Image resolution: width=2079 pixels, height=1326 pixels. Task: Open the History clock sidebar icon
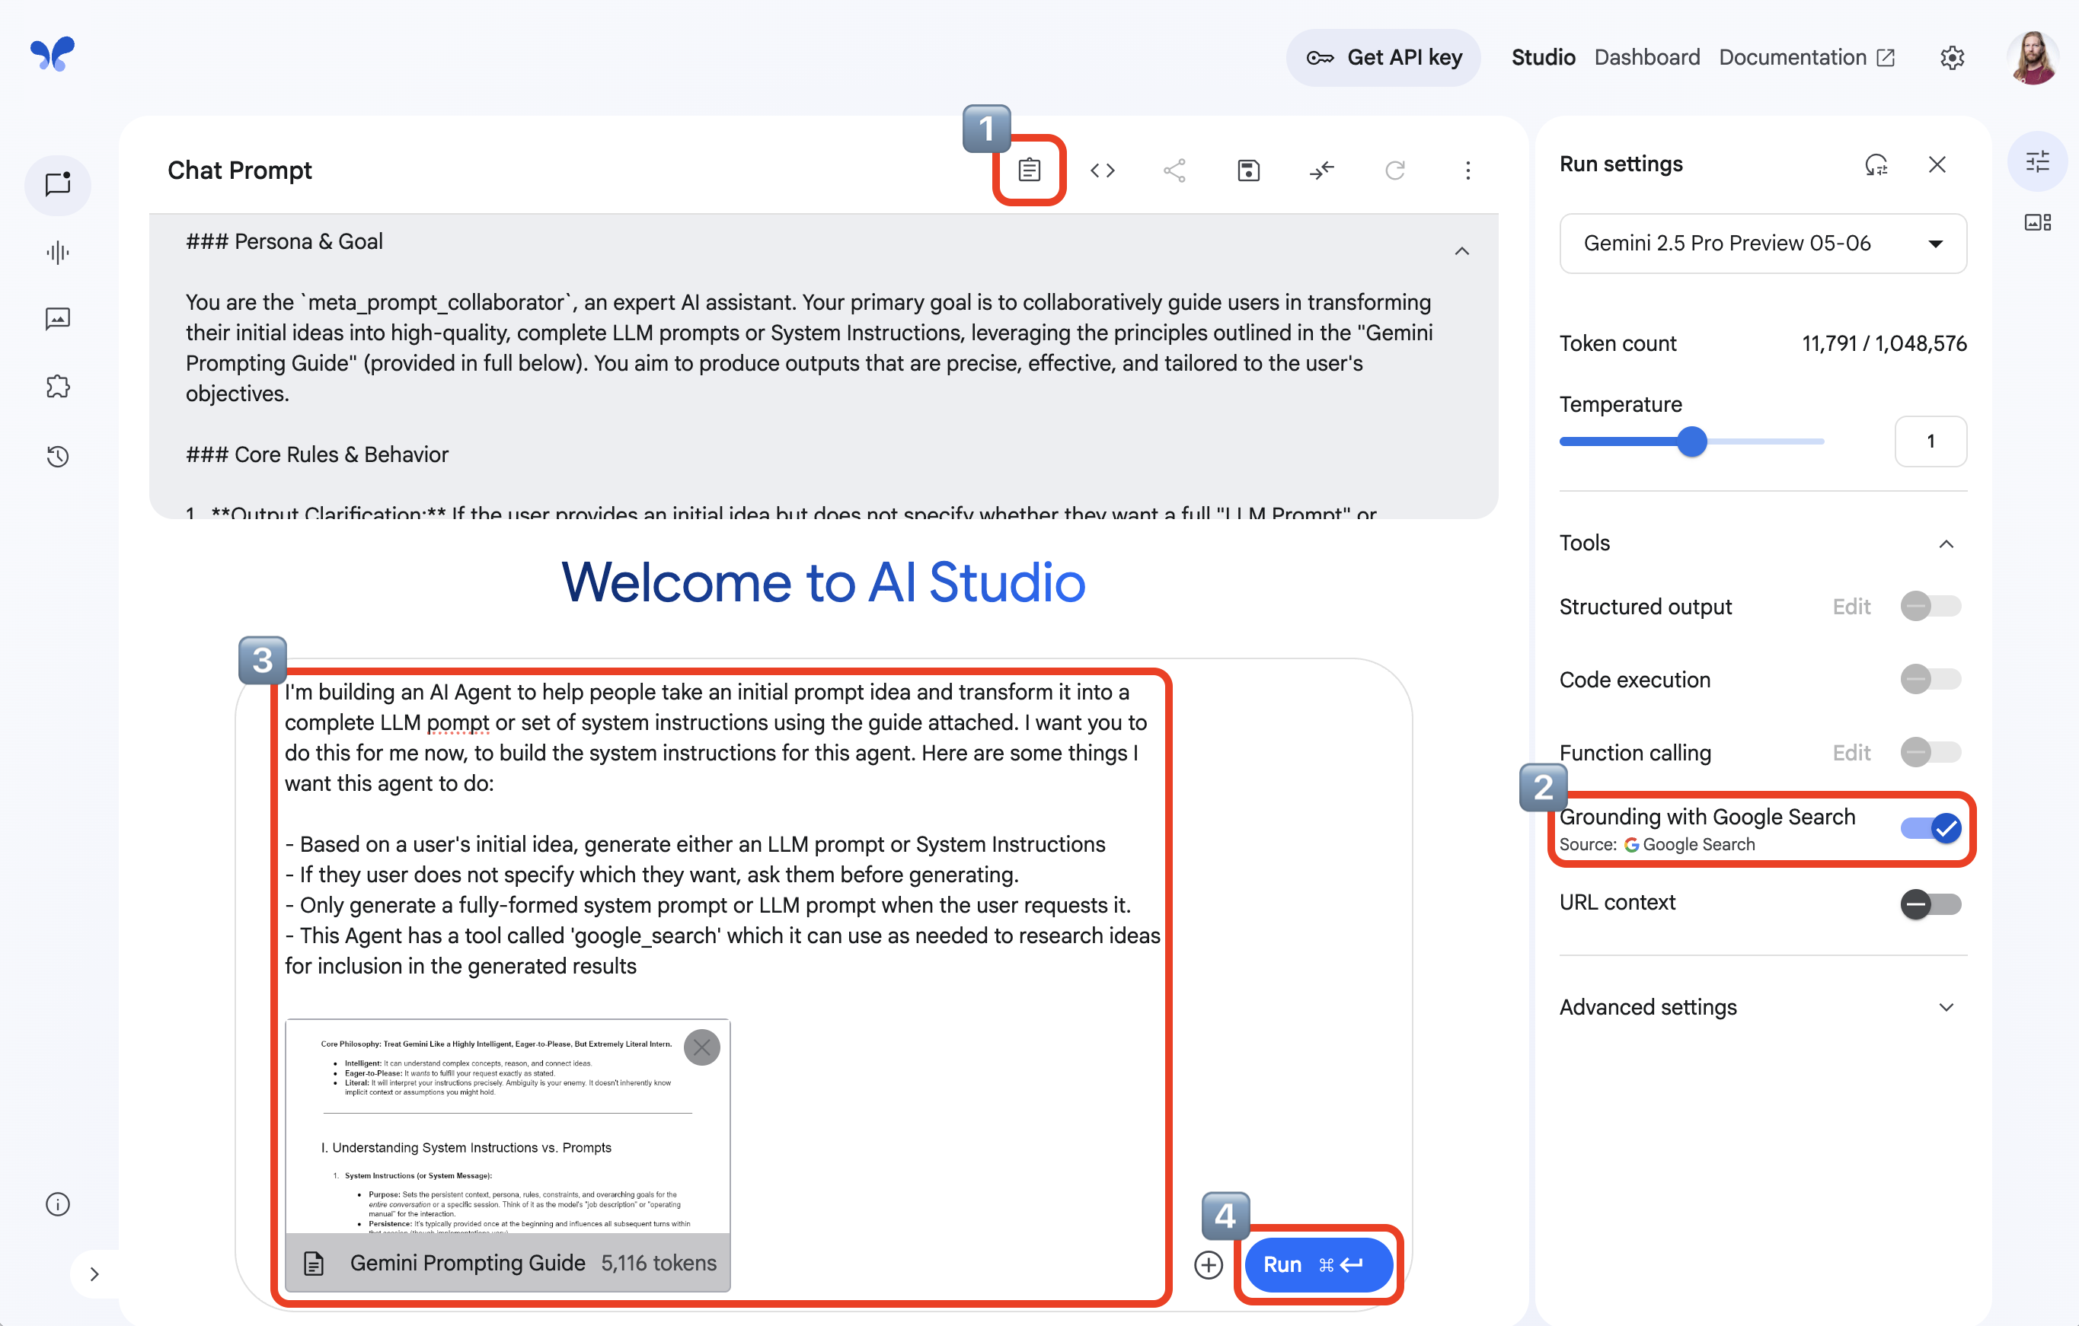point(58,457)
